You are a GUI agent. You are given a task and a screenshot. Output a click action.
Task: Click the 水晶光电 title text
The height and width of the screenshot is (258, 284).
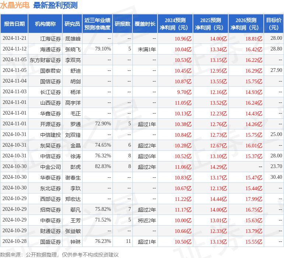[x=15, y=5]
